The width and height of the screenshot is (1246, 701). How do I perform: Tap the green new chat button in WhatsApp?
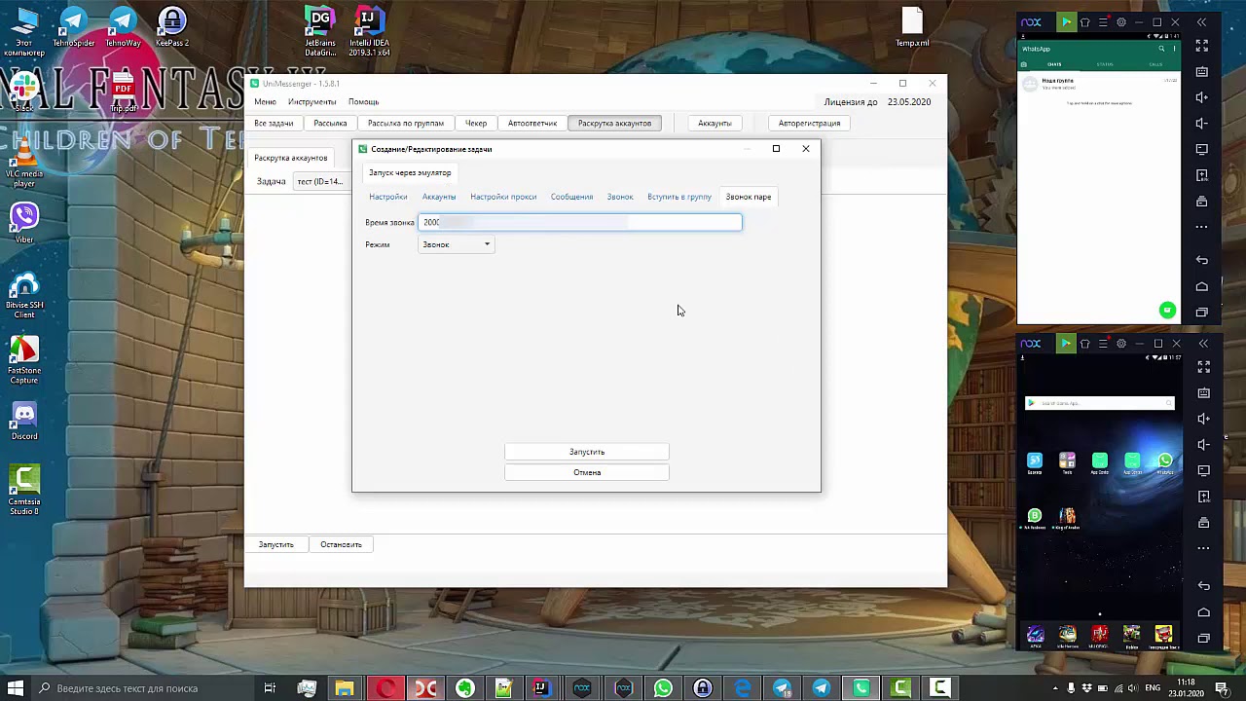pyautogui.click(x=1167, y=311)
